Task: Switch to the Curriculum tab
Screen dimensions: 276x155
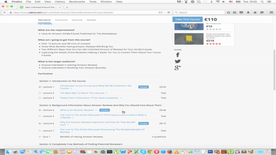Action: tap(61, 20)
